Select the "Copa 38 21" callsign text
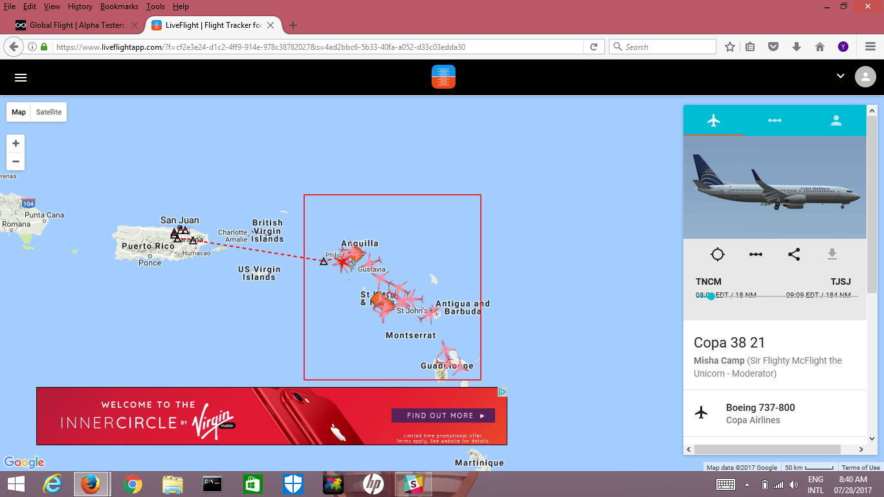Image resolution: width=884 pixels, height=497 pixels. (x=729, y=342)
